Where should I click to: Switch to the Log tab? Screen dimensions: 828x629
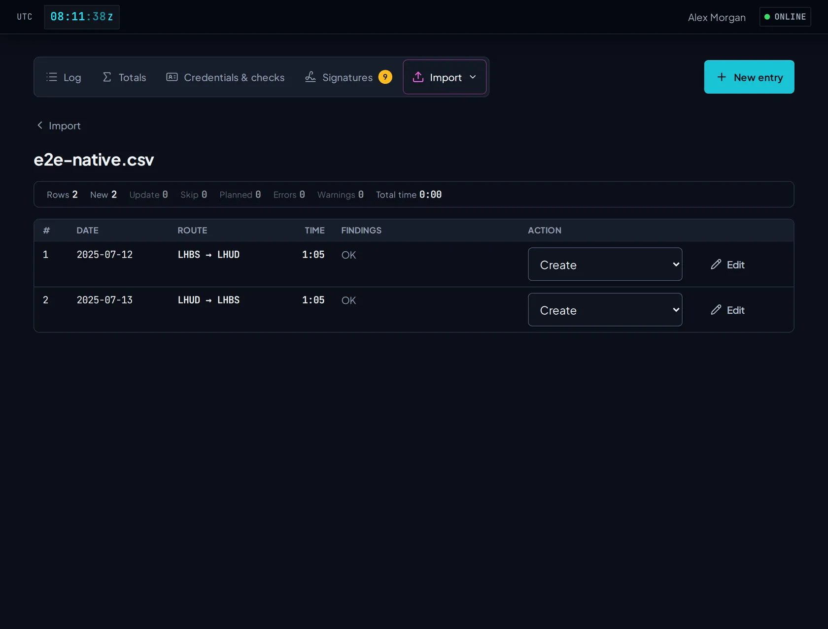(x=64, y=77)
